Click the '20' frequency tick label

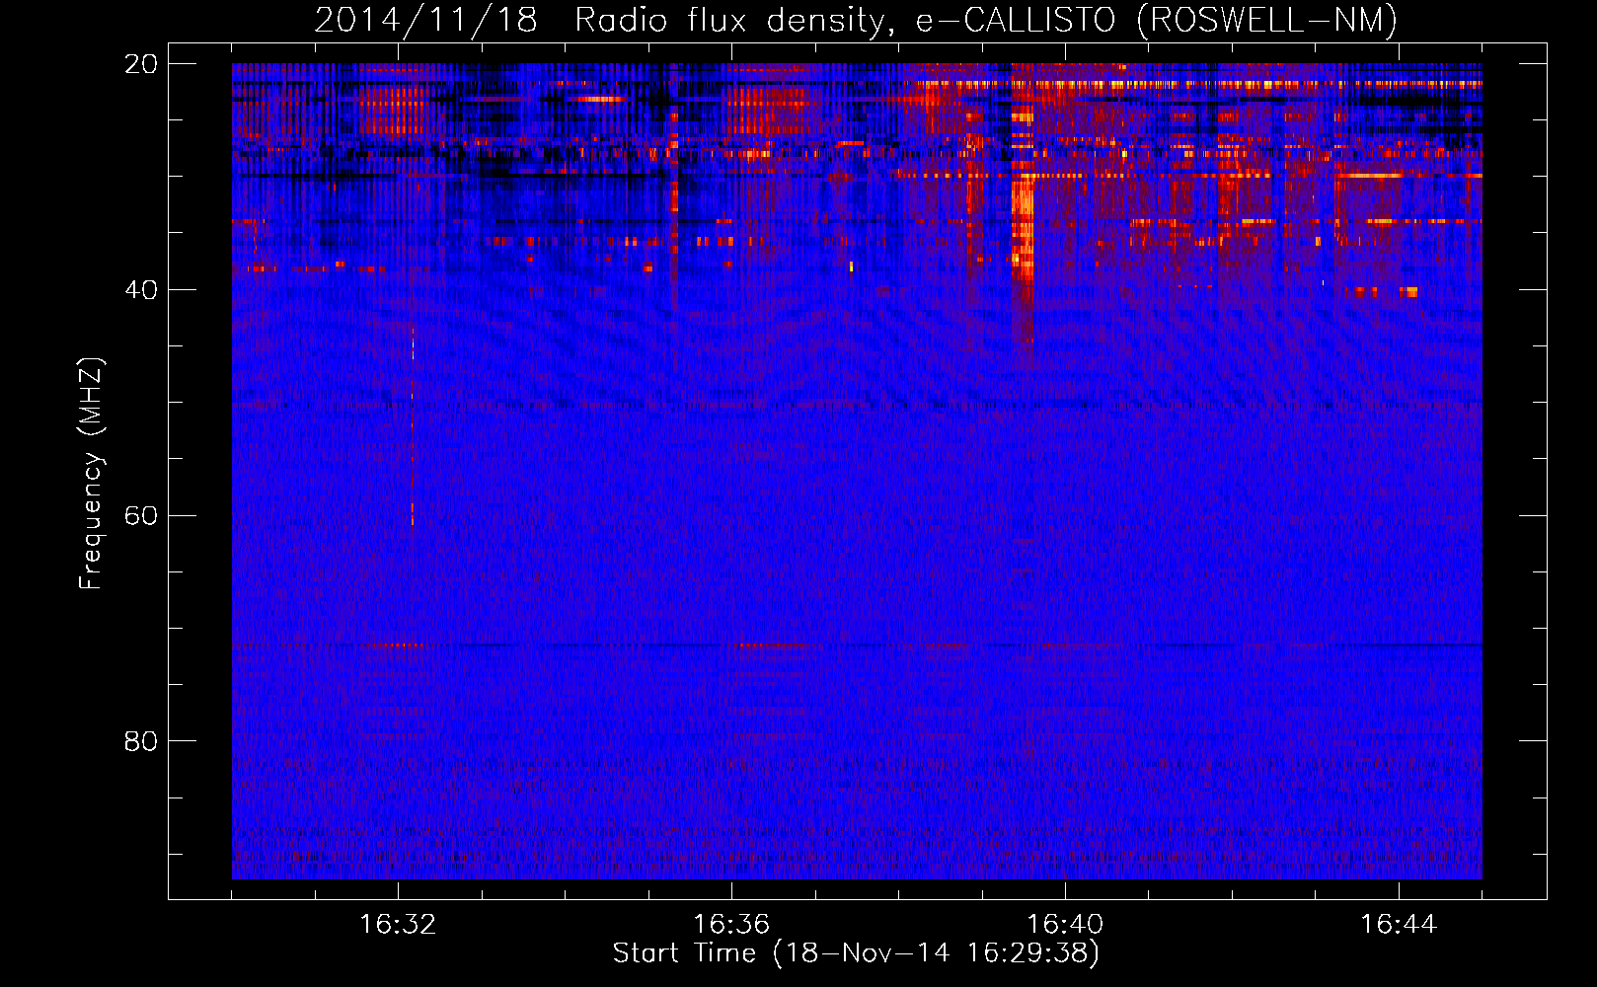coord(141,64)
